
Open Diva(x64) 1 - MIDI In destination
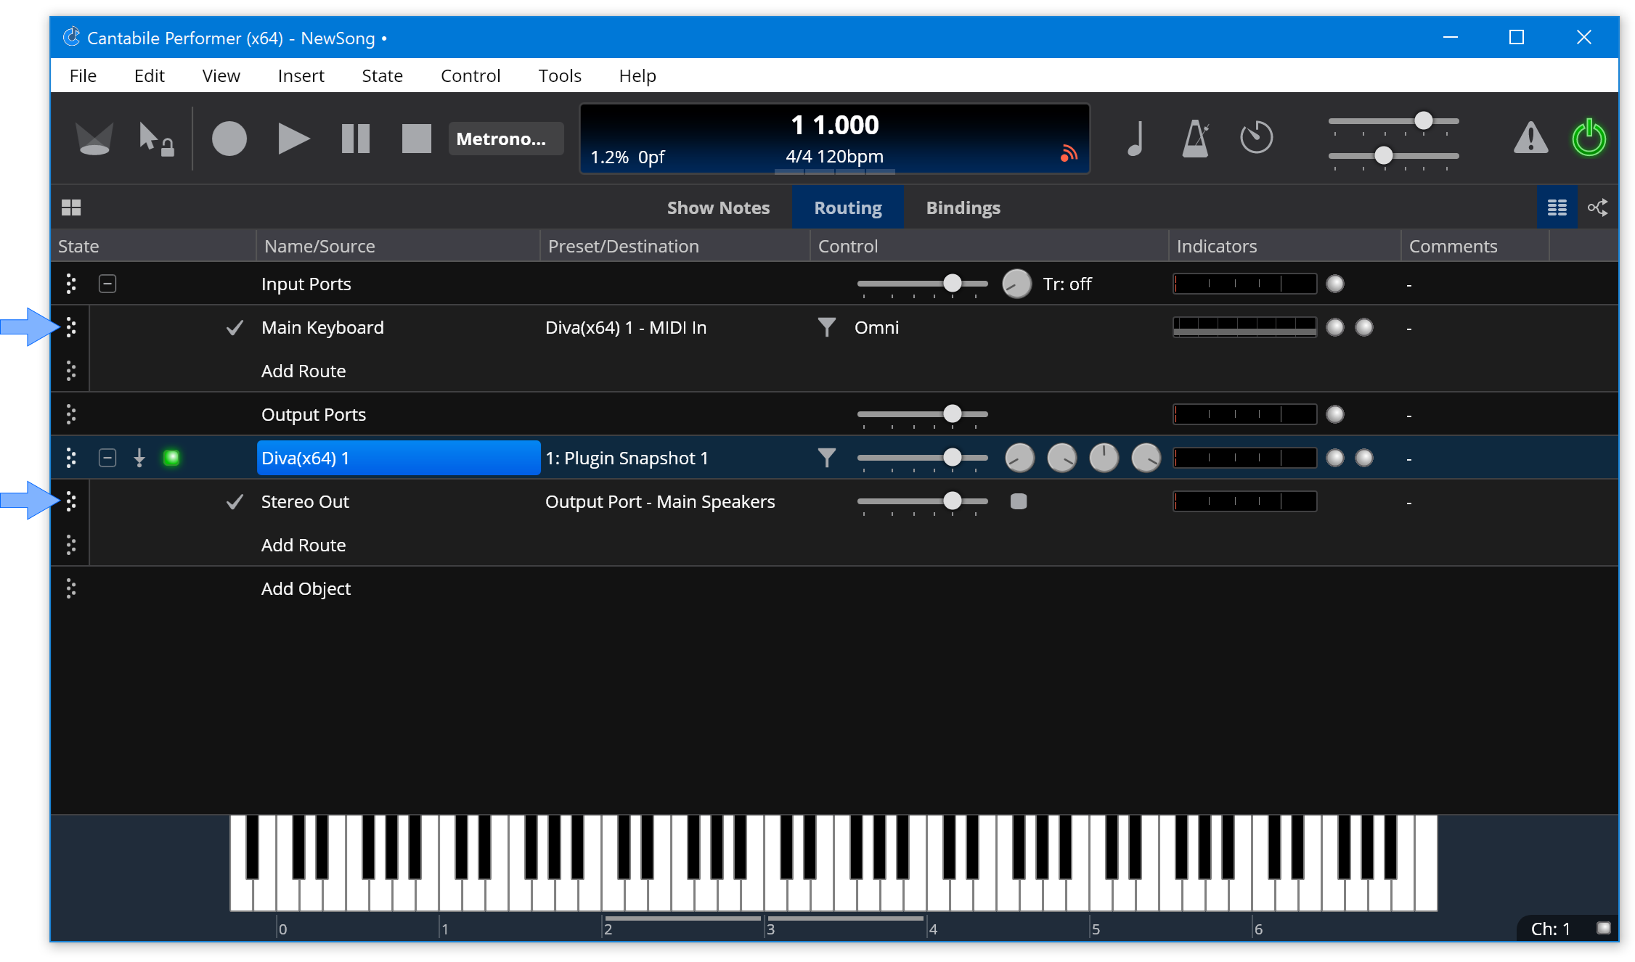click(626, 327)
